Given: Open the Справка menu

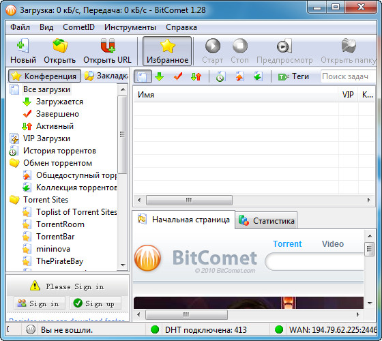Looking at the screenshot, I should [x=181, y=27].
